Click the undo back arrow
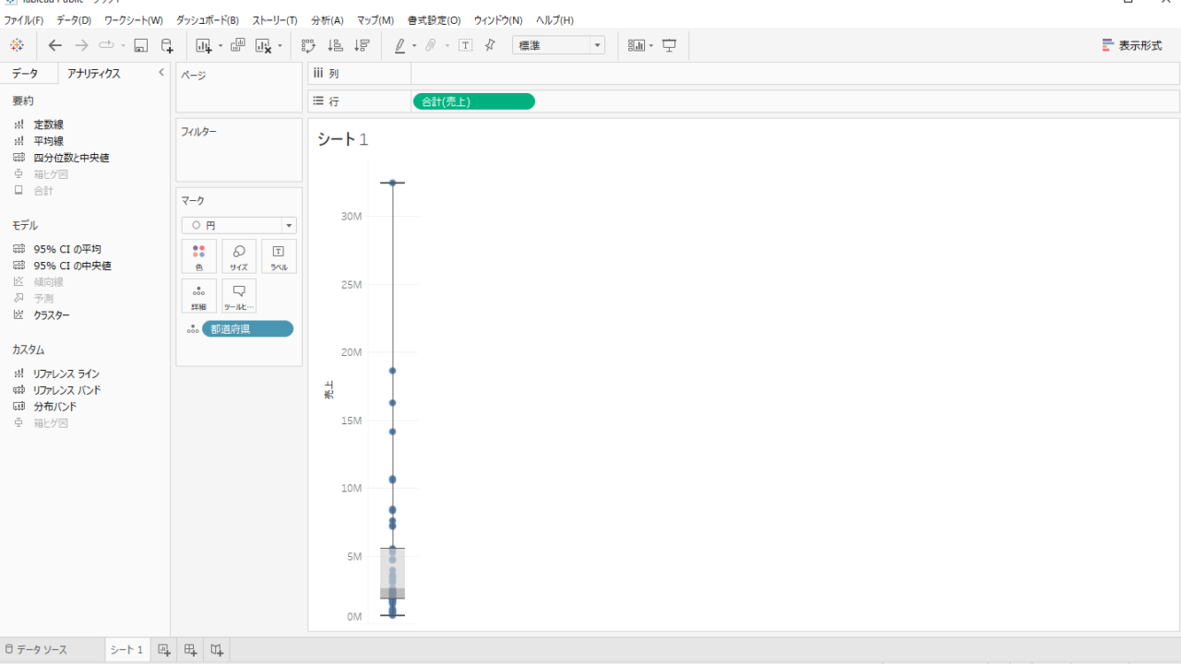The width and height of the screenshot is (1181, 664). point(55,45)
